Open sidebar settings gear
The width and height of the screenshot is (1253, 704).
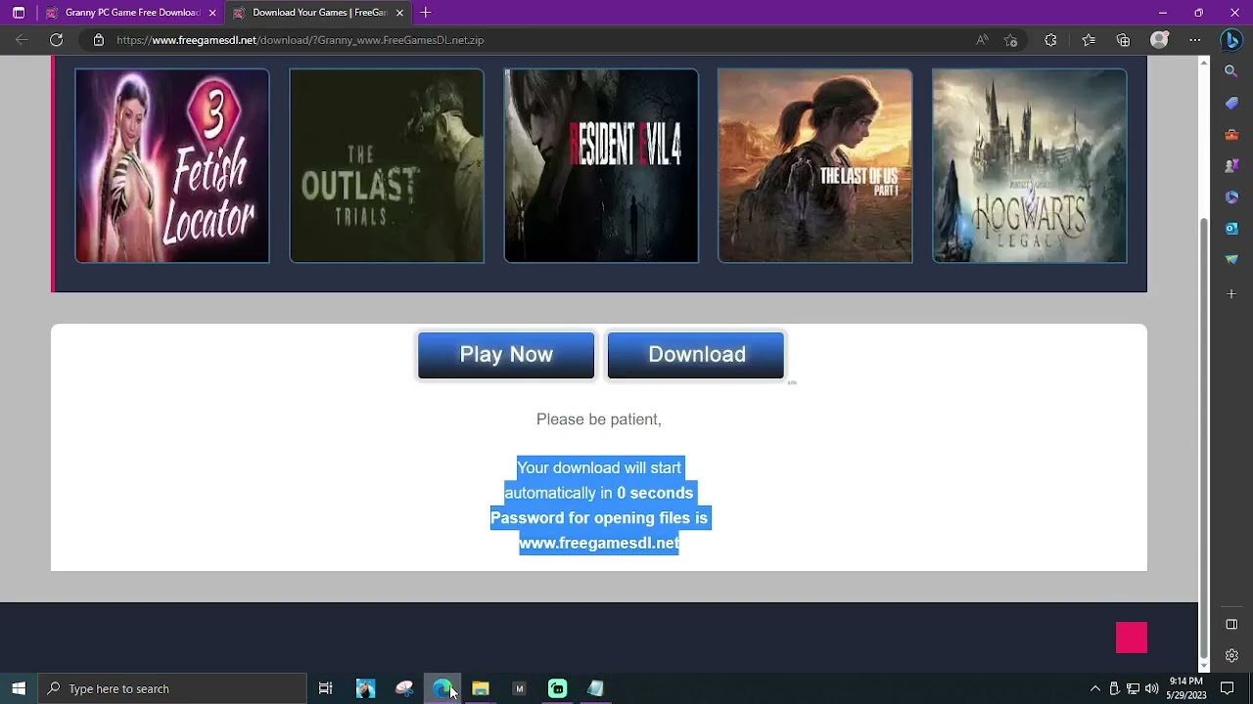coord(1231,655)
